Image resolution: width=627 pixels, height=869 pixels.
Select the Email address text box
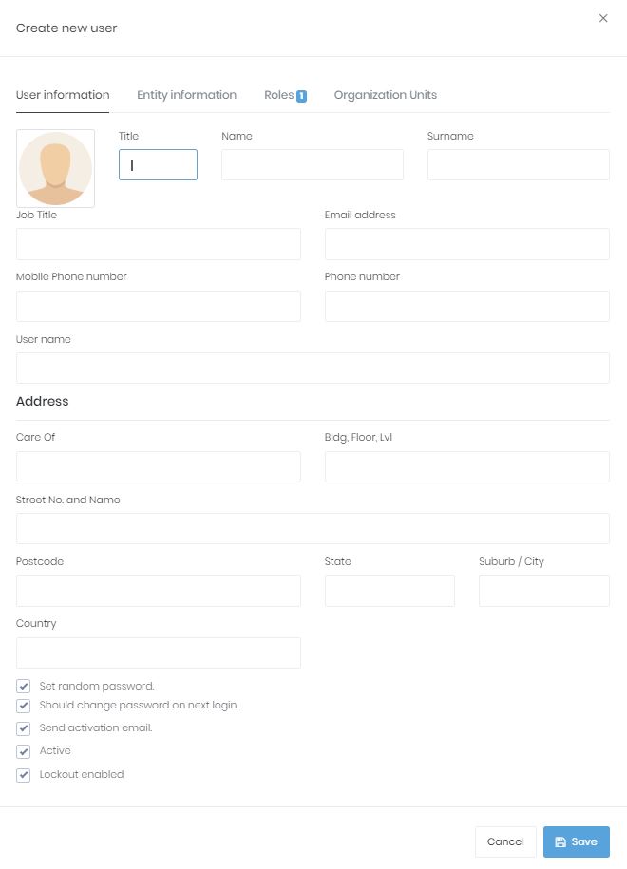466,244
